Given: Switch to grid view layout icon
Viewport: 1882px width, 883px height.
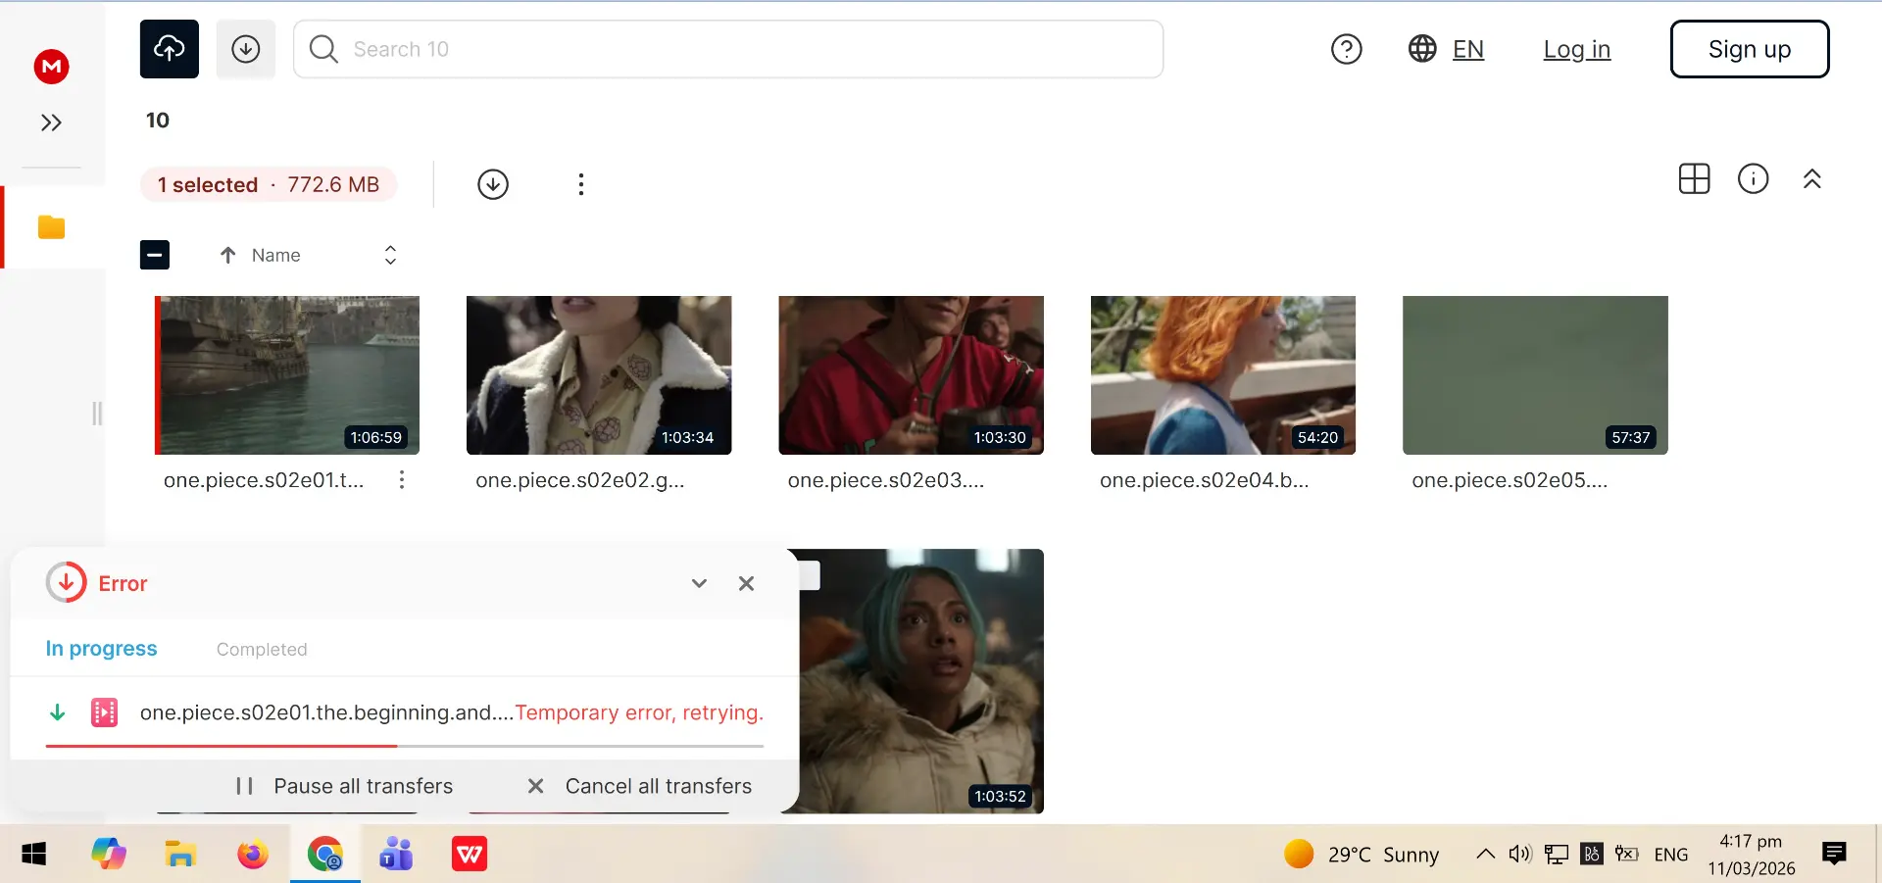Looking at the screenshot, I should pyautogui.click(x=1694, y=179).
